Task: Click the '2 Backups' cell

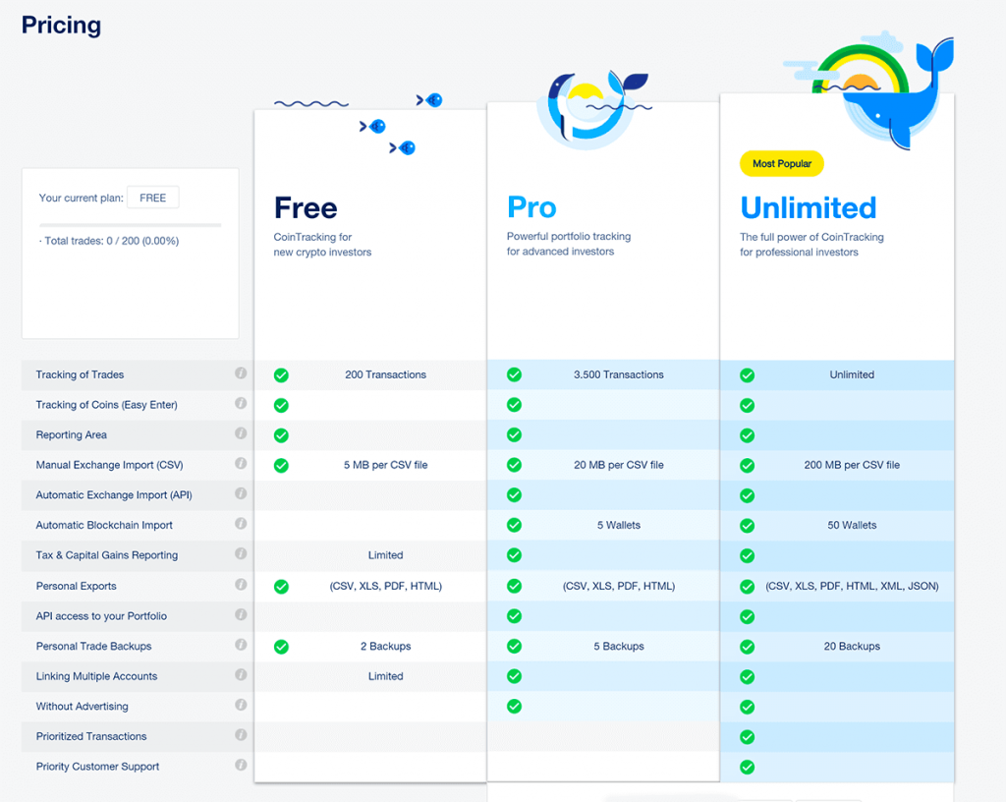Action: coord(385,647)
